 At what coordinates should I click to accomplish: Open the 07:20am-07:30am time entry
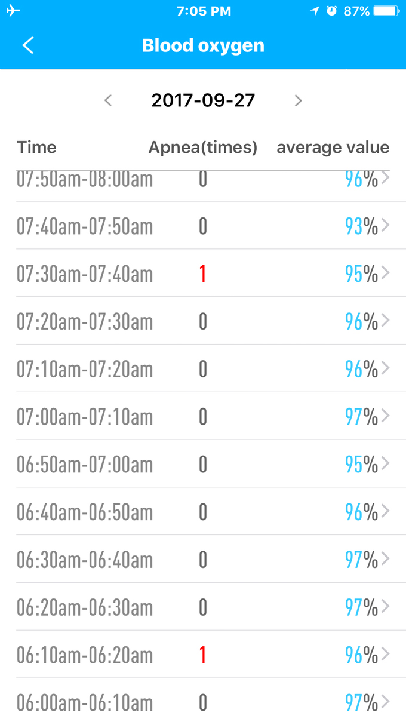[x=85, y=321]
